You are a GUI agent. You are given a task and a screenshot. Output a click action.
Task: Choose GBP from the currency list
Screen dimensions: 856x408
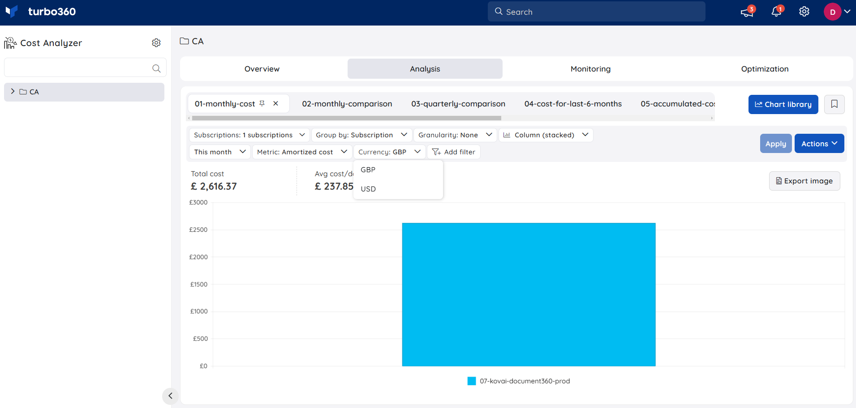(398, 170)
